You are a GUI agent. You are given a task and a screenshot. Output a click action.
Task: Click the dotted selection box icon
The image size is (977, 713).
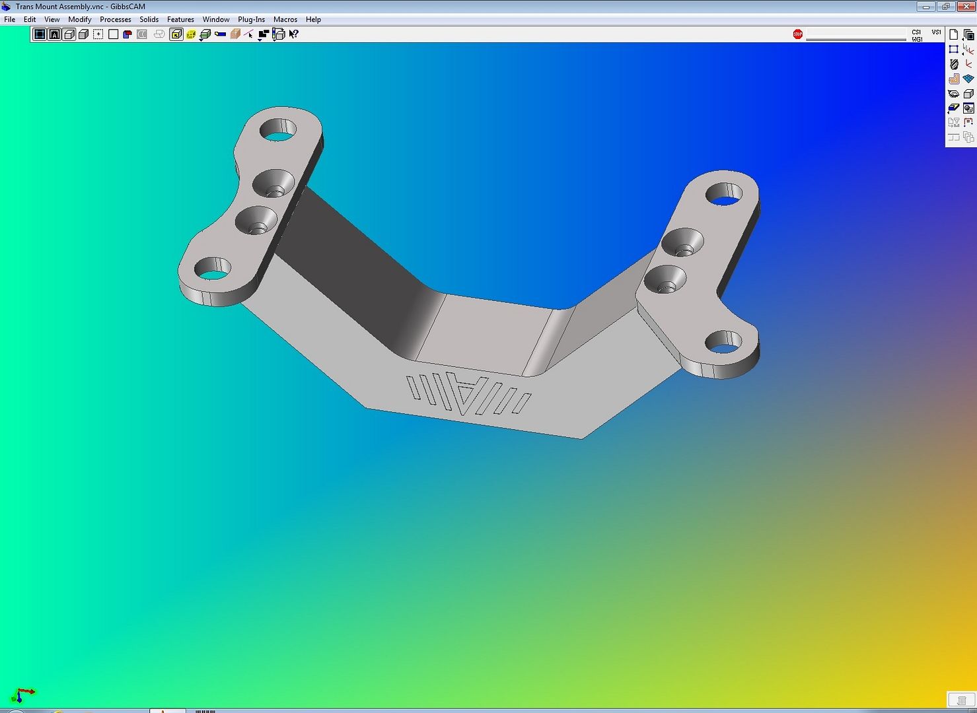coord(98,34)
